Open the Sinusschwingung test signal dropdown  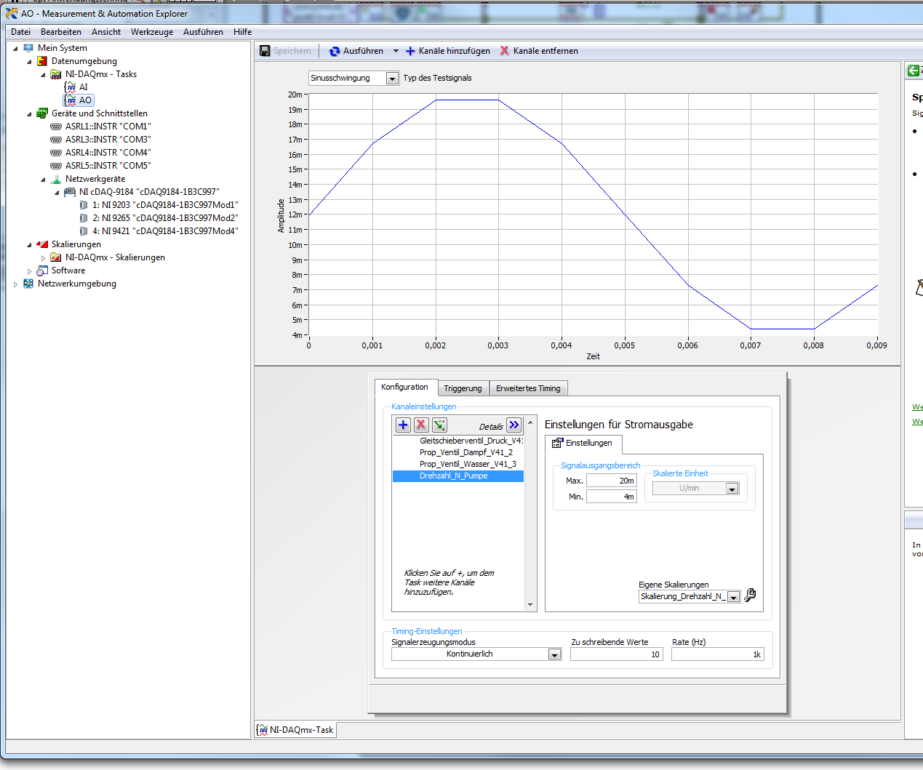392,79
